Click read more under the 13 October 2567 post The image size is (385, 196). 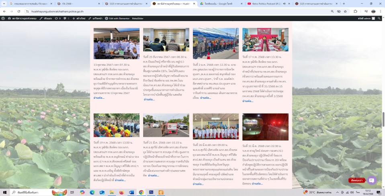(x=99, y=98)
